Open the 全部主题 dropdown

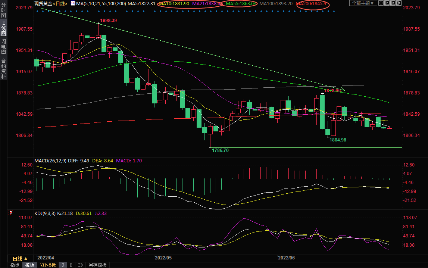pyautogui.click(x=362, y=3)
